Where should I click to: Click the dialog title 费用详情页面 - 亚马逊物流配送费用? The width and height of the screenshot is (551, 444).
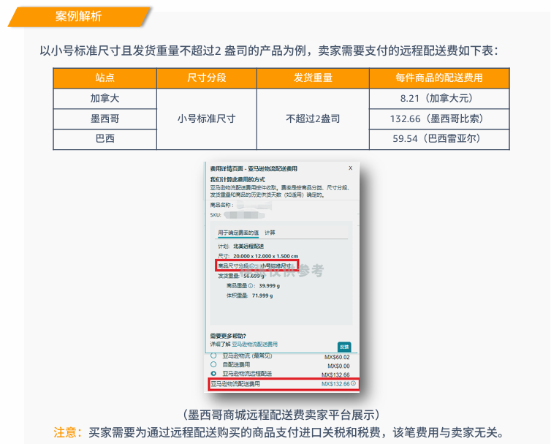(x=254, y=169)
